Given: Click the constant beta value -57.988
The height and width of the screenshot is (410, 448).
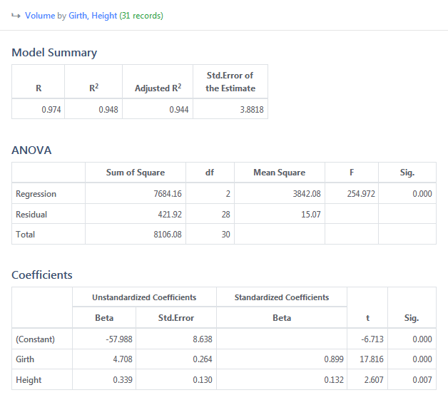Looking at the screenshot, I should click(119, 339).
